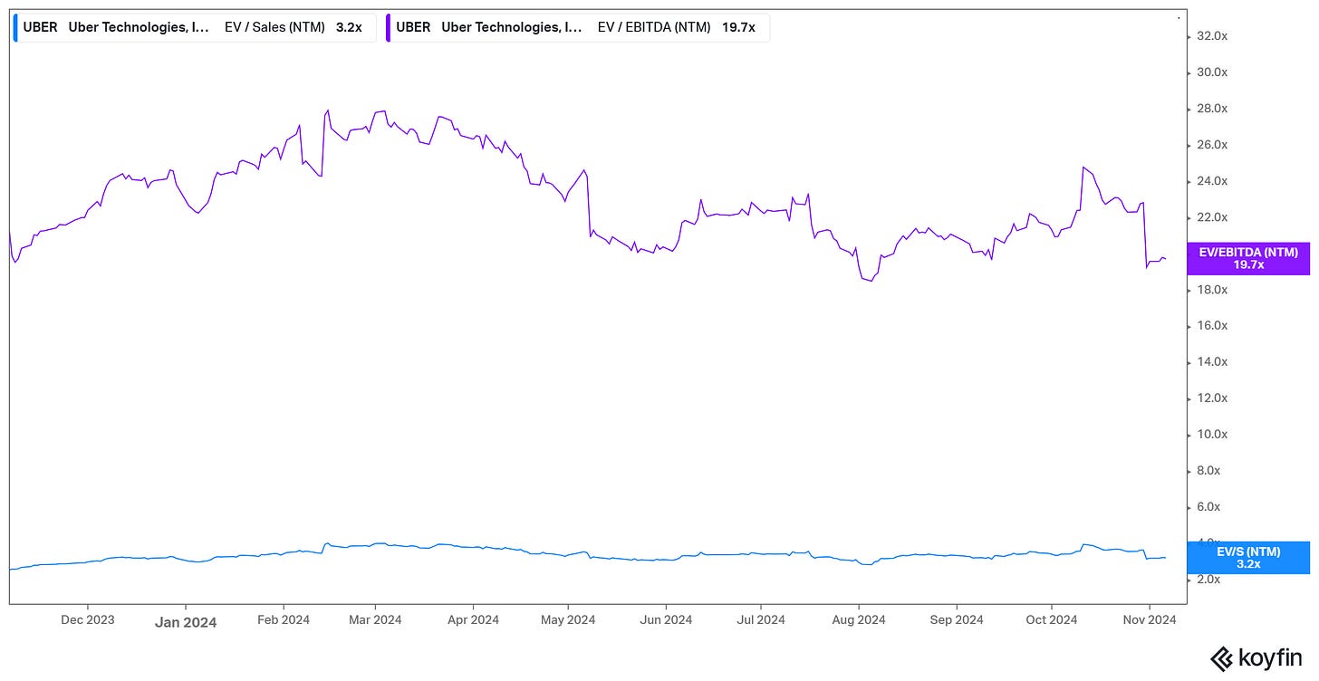Click the 6.0x y-axis label
1319x681 pixels.
1209,507
